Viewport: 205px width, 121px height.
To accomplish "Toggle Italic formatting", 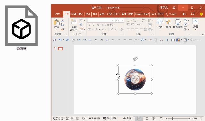I will click(x=94, y=25).
